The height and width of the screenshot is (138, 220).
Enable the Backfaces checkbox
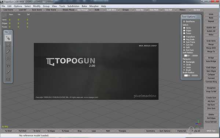tap(184, 22)
